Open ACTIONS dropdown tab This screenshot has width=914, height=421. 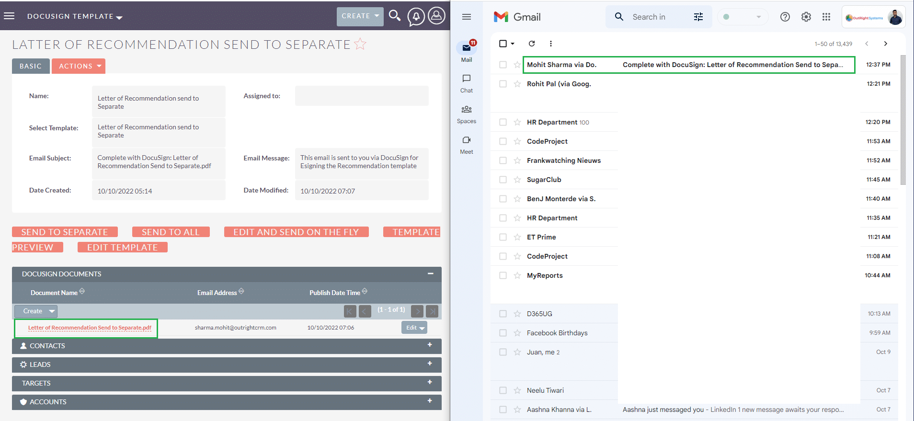[79, 66]
